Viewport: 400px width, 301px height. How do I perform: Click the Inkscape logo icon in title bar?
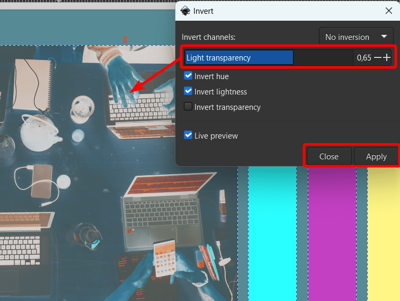tap(185, 11)
